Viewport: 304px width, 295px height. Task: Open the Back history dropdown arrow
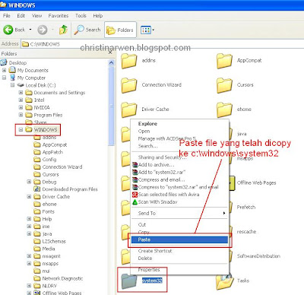pos(30,30)
